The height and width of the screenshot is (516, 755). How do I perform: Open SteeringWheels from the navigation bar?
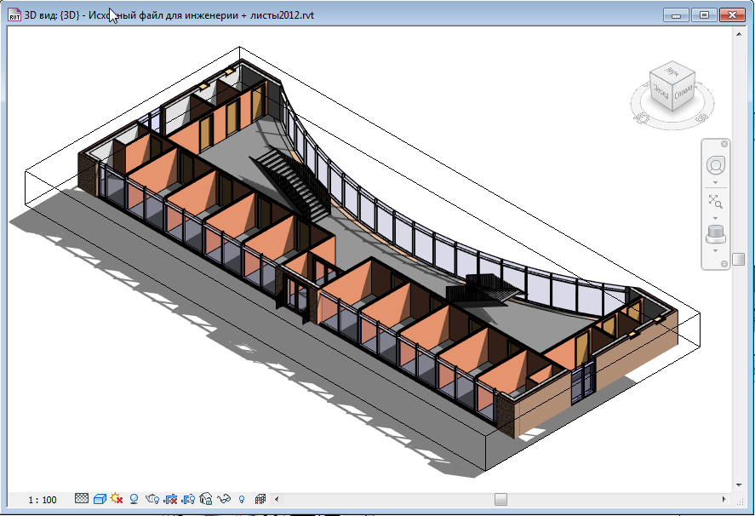[716, 165]
